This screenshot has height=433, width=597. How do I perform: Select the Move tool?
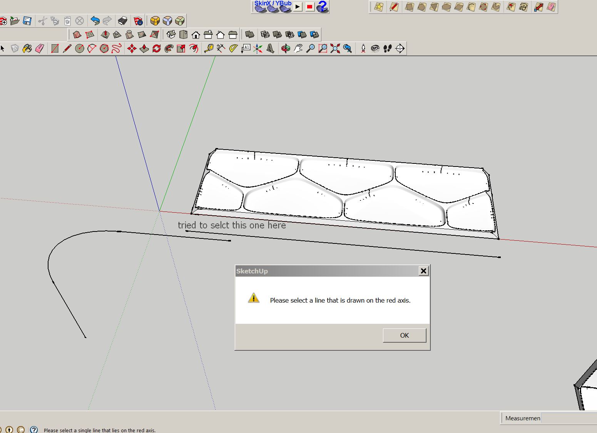(x=132, y=48)
